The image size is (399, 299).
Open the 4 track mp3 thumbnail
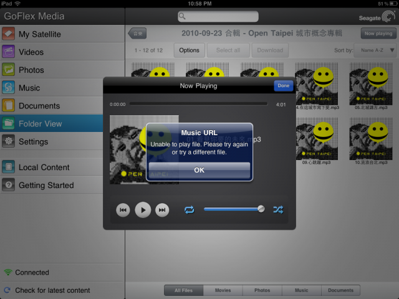coord(317,84)
